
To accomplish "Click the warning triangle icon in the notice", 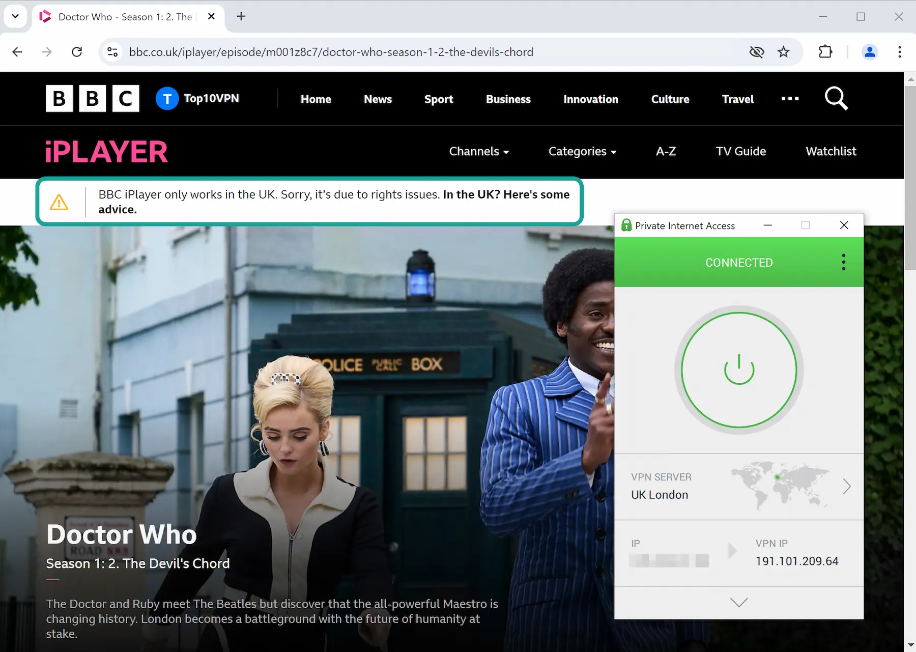I will tap(59, 202).
